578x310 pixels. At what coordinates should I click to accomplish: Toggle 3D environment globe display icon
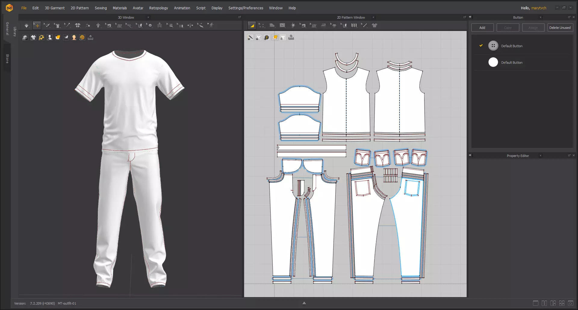pyautogui.click(x=82, y=37)
